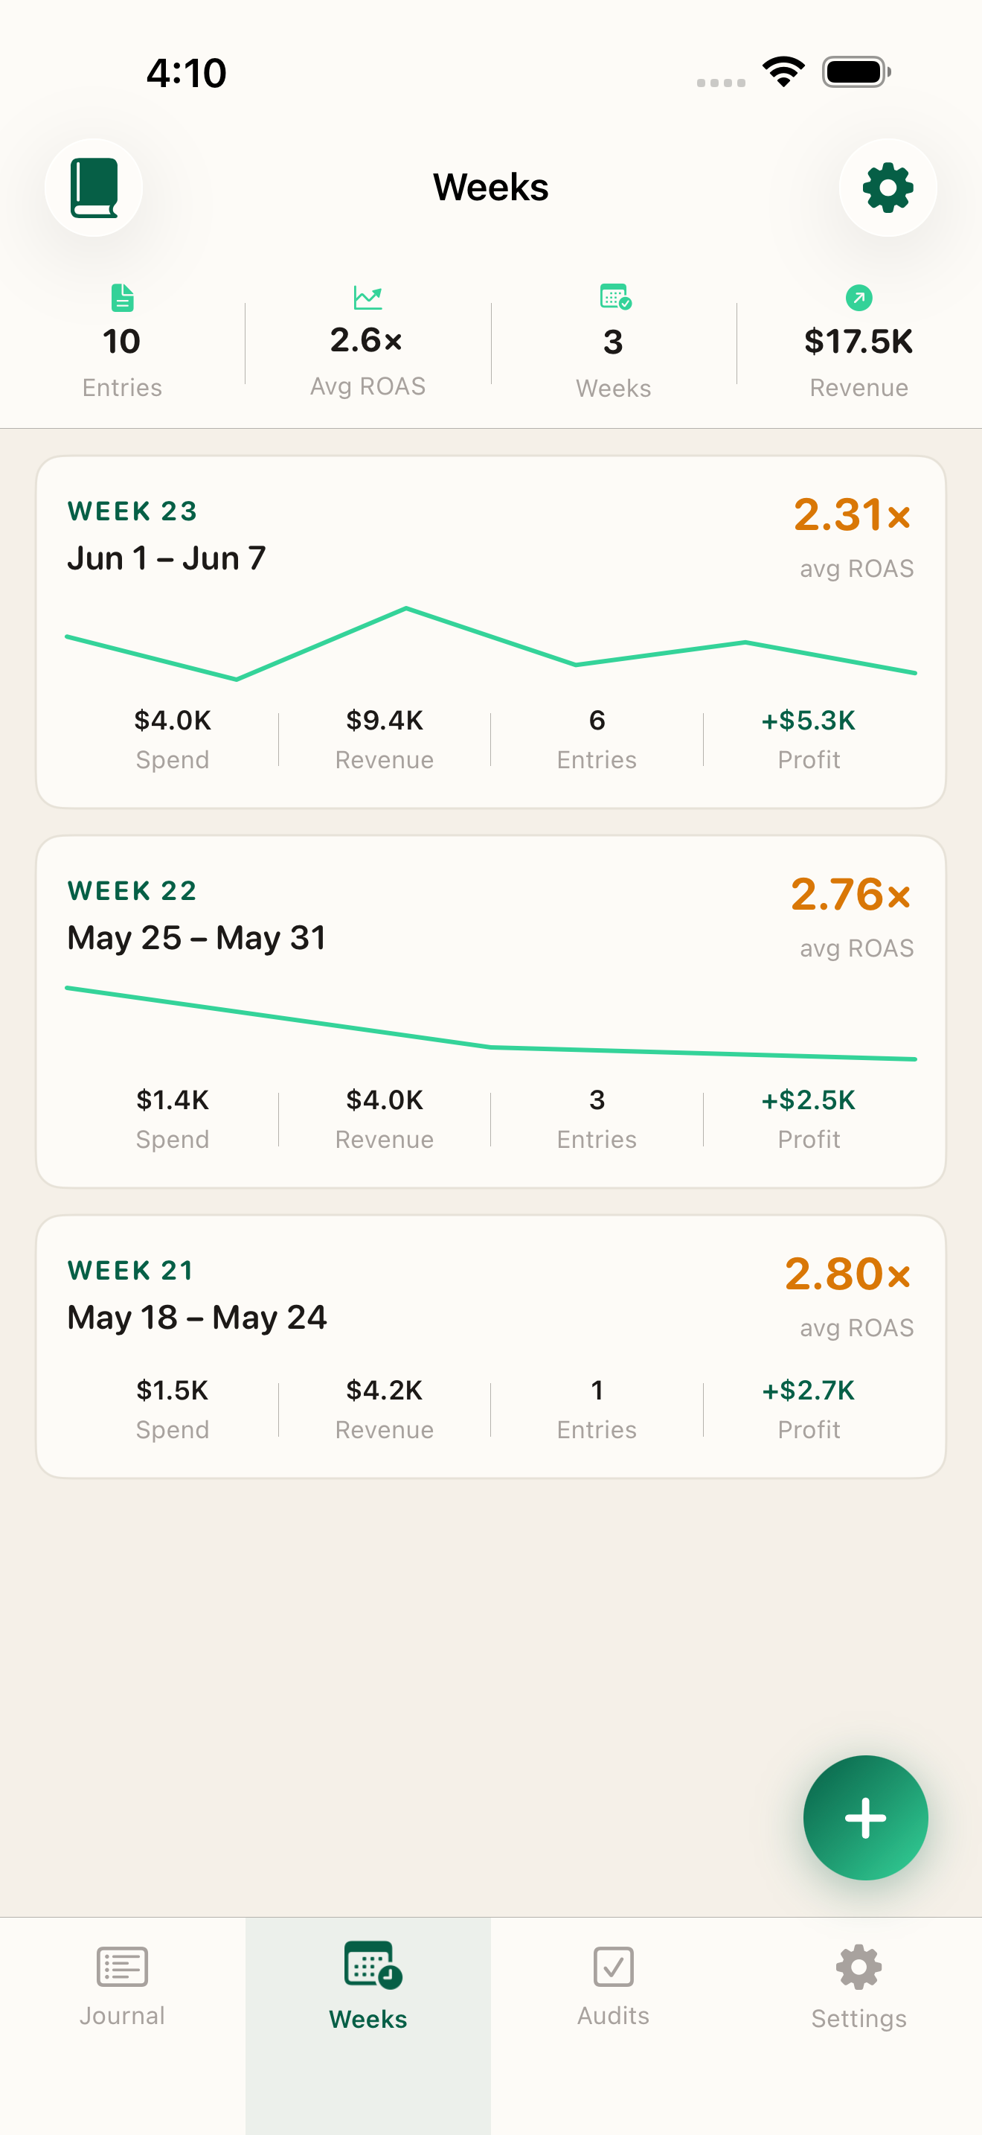
Task: Open the Settings tab
Action: click(x=859, y=1988)
